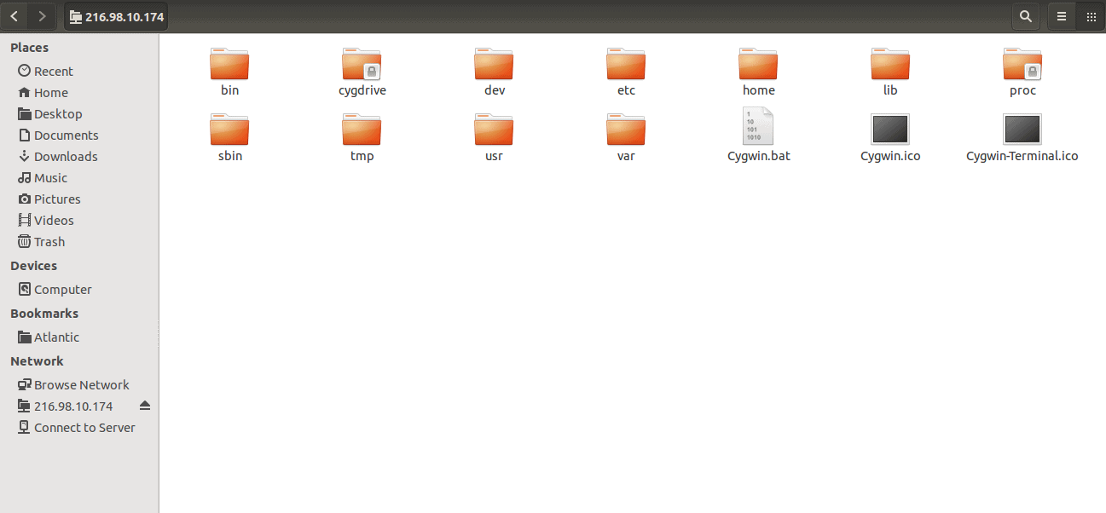Select the Cygwin.bat file icon

click(x=758, y=126)
